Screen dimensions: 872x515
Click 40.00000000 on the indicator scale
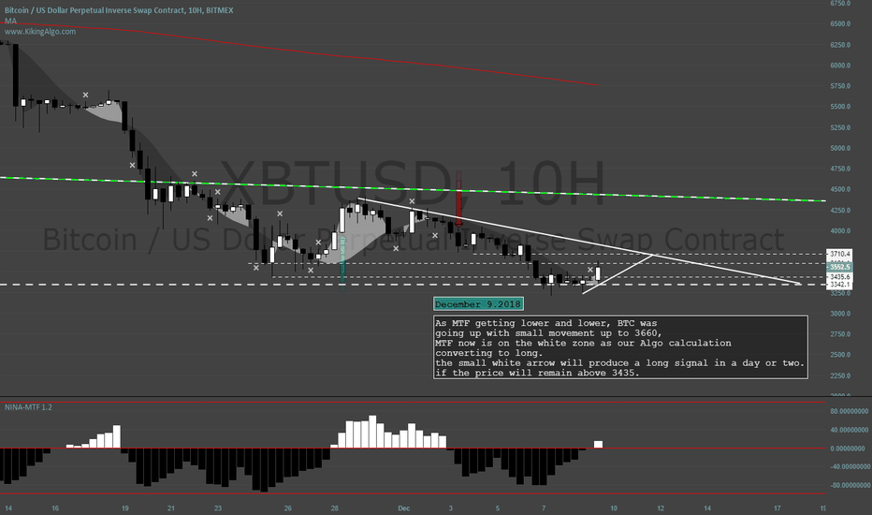[850, 430]
